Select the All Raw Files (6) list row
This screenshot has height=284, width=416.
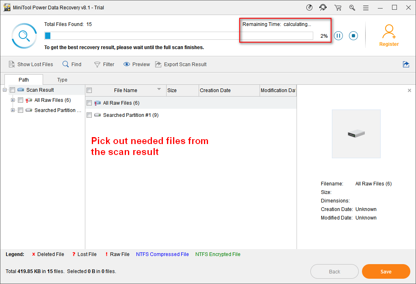[x=191, y=103]
